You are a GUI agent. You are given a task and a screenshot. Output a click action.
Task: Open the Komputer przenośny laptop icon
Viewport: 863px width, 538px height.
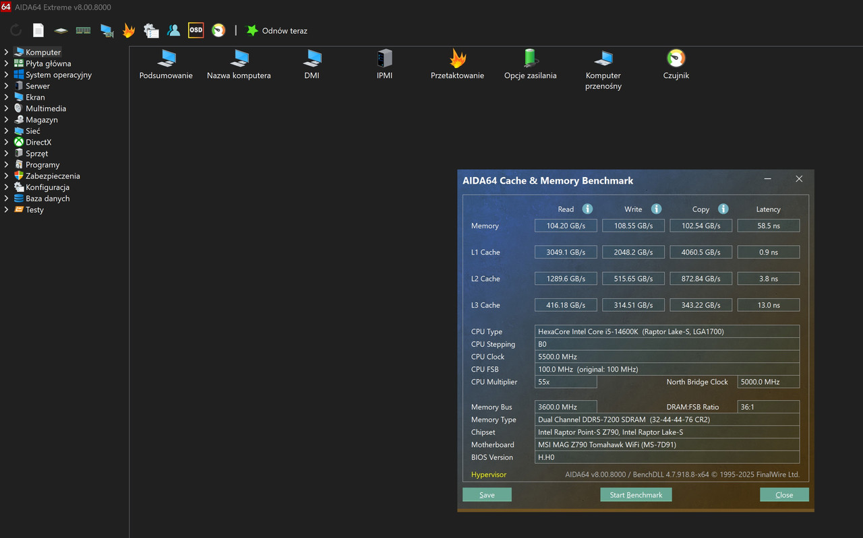(x=603, y=70)
